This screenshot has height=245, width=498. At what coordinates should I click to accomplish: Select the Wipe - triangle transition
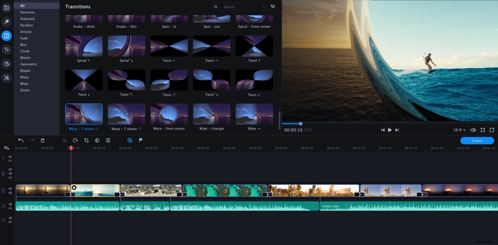click(212, 114)
